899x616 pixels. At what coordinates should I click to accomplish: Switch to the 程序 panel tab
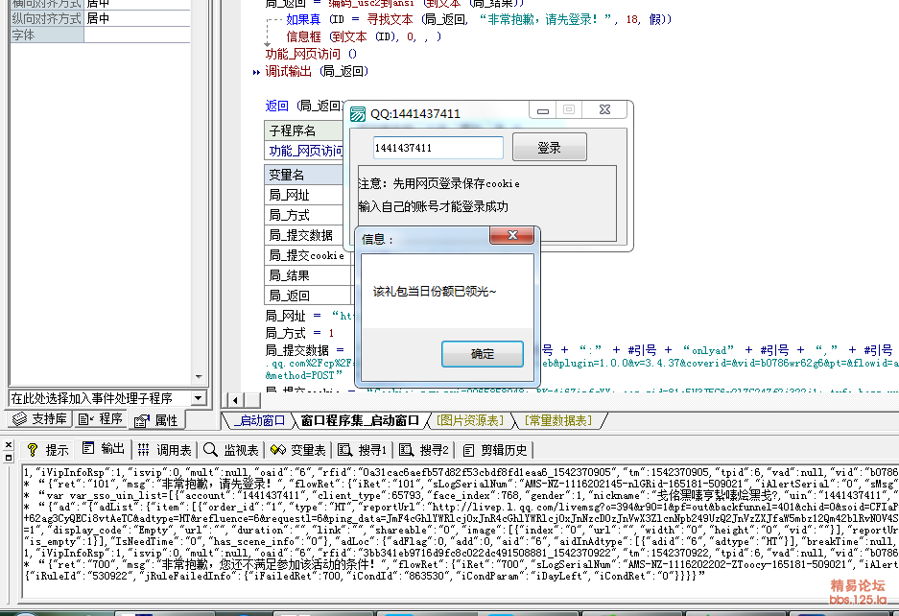101,419
